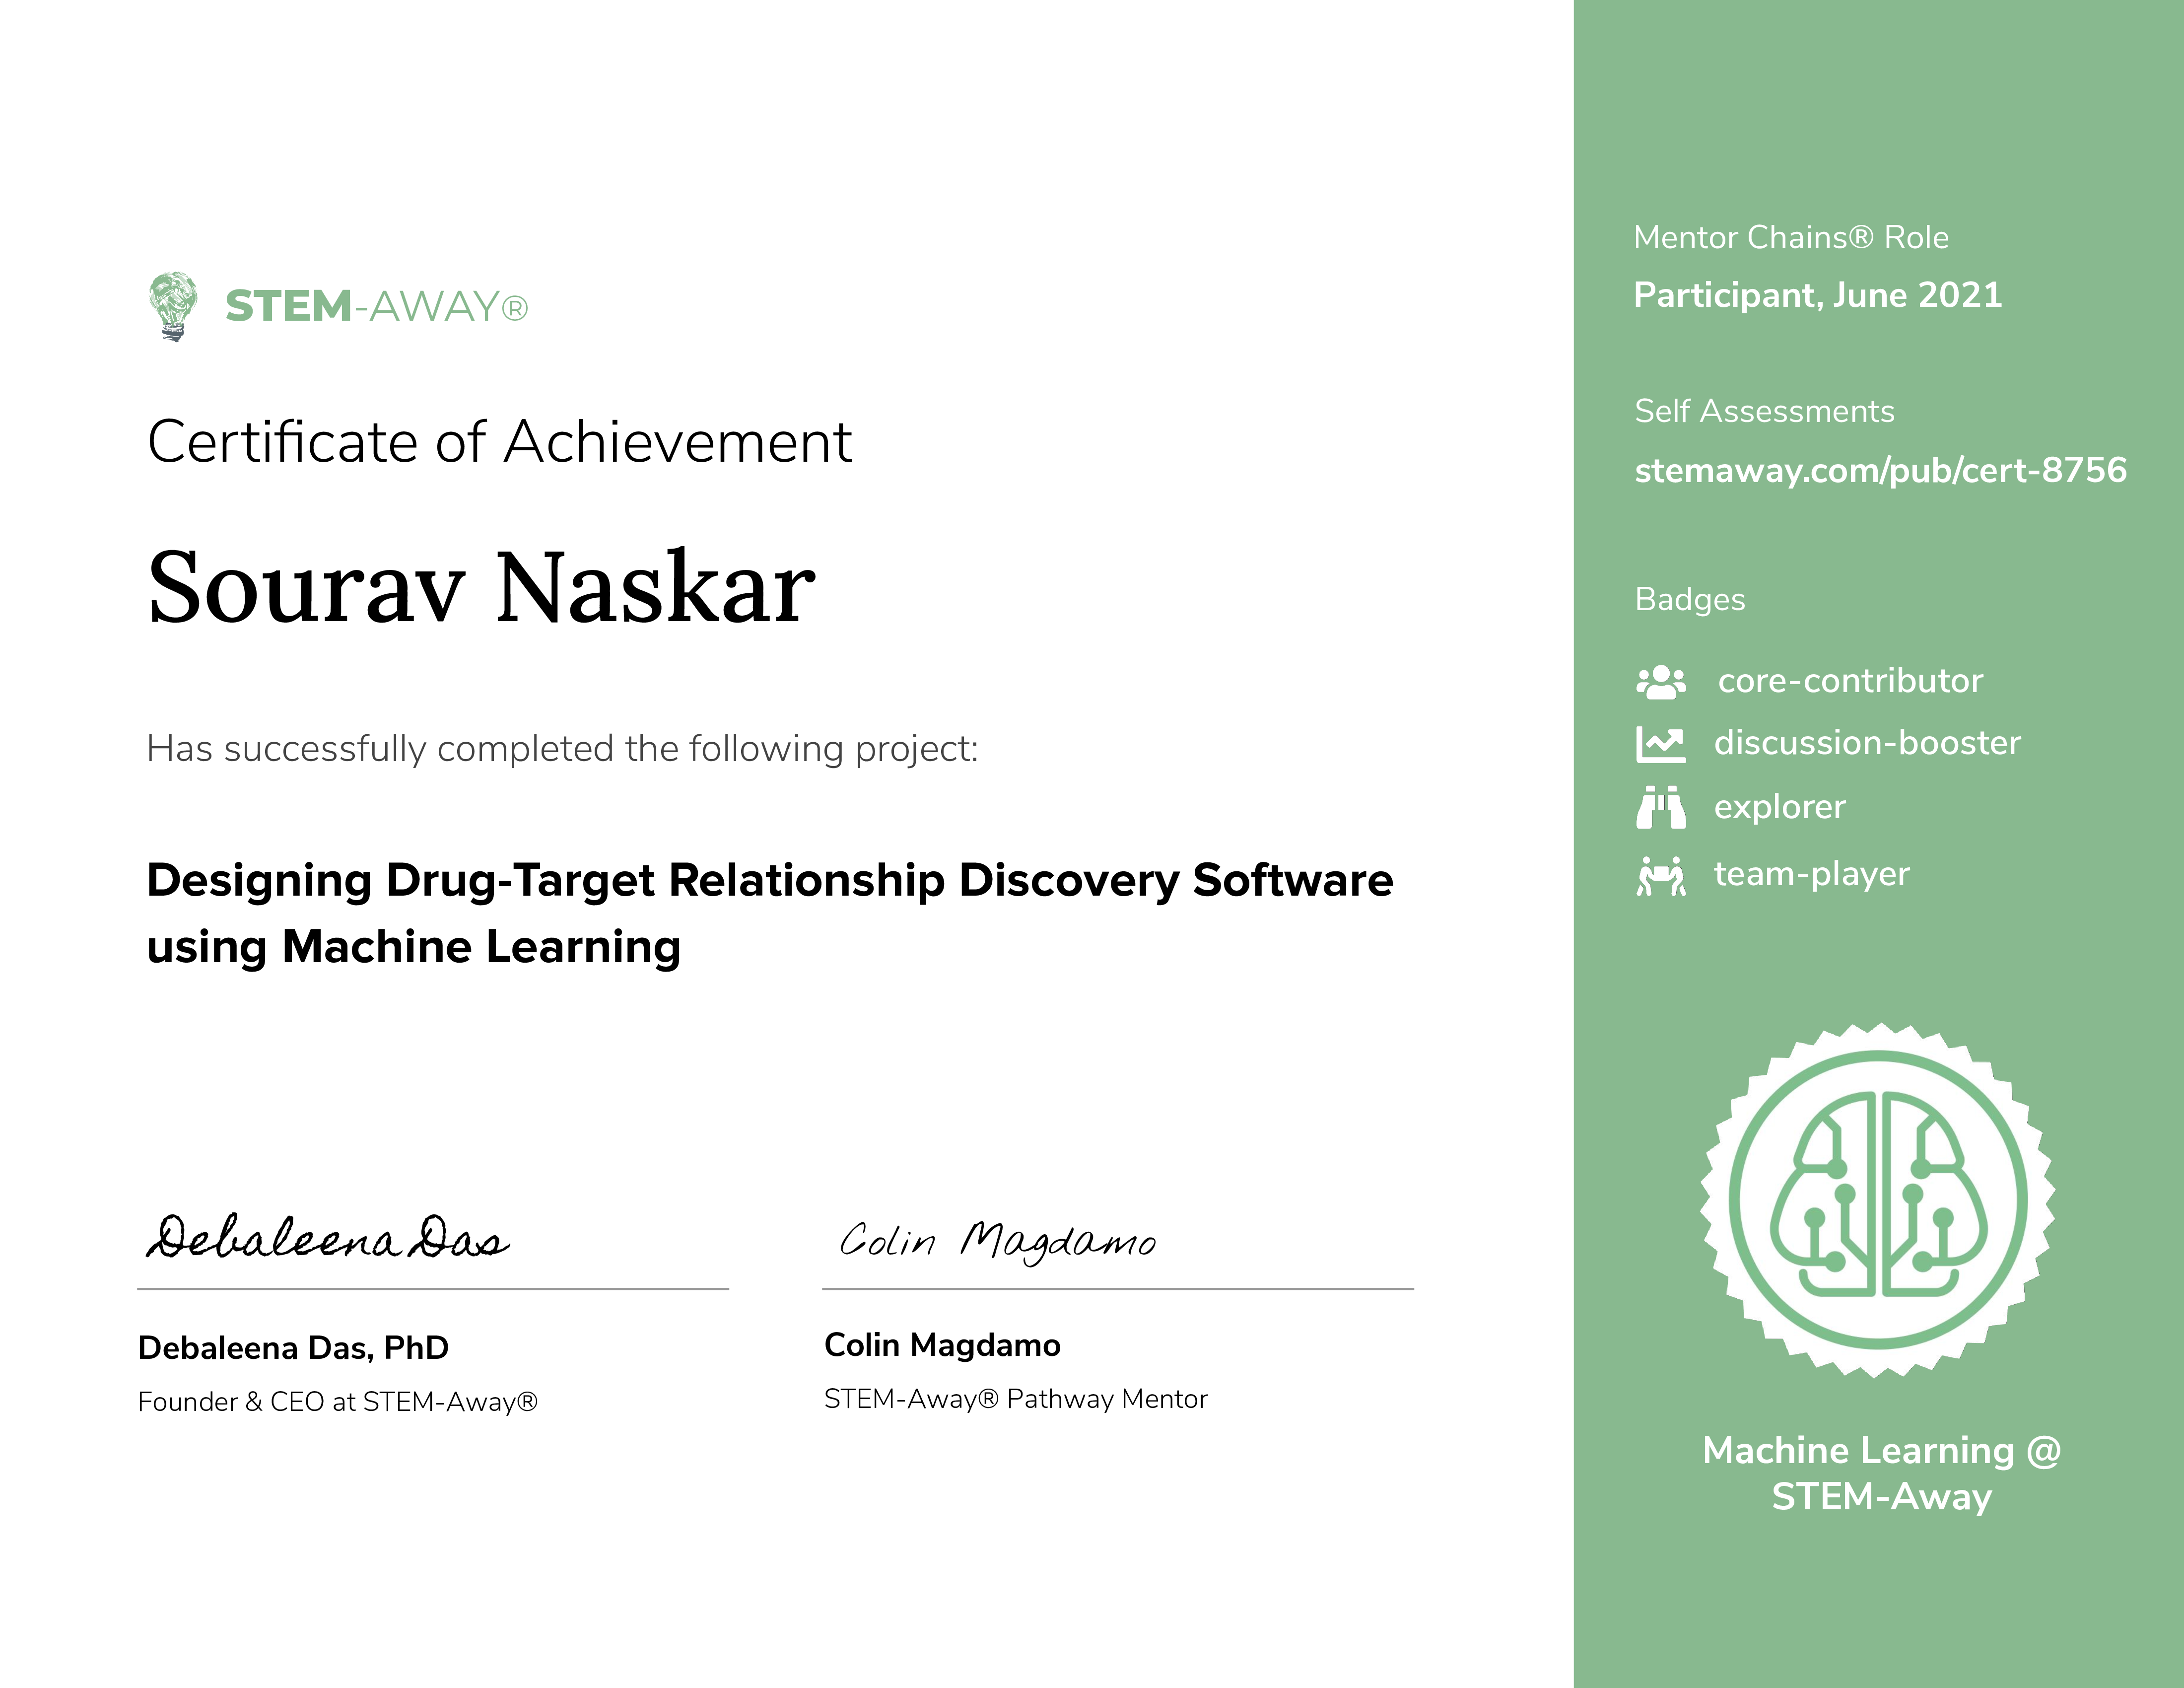Click the explorer badge label
2184x1688 pixels.
click(x=1779, y=807)
